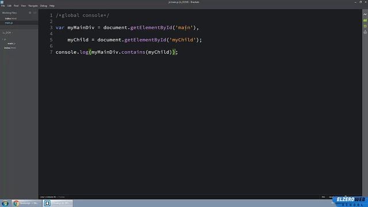This screenshot has width=368, height=207.
Task: Open the Help menu
Action: click(52, 6)
